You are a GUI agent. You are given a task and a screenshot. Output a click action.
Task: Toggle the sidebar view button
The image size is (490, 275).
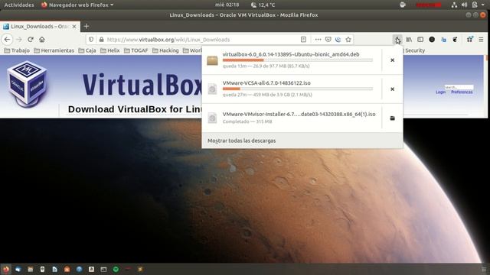420,40
